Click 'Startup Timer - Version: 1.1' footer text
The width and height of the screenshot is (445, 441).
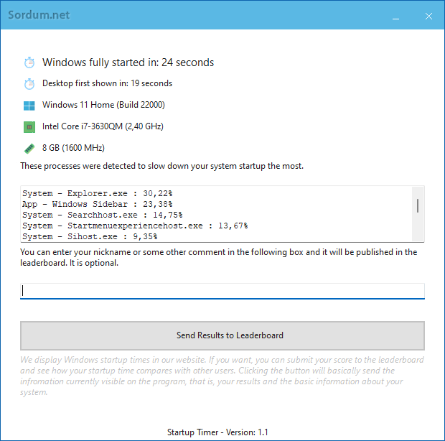[217, 432]
